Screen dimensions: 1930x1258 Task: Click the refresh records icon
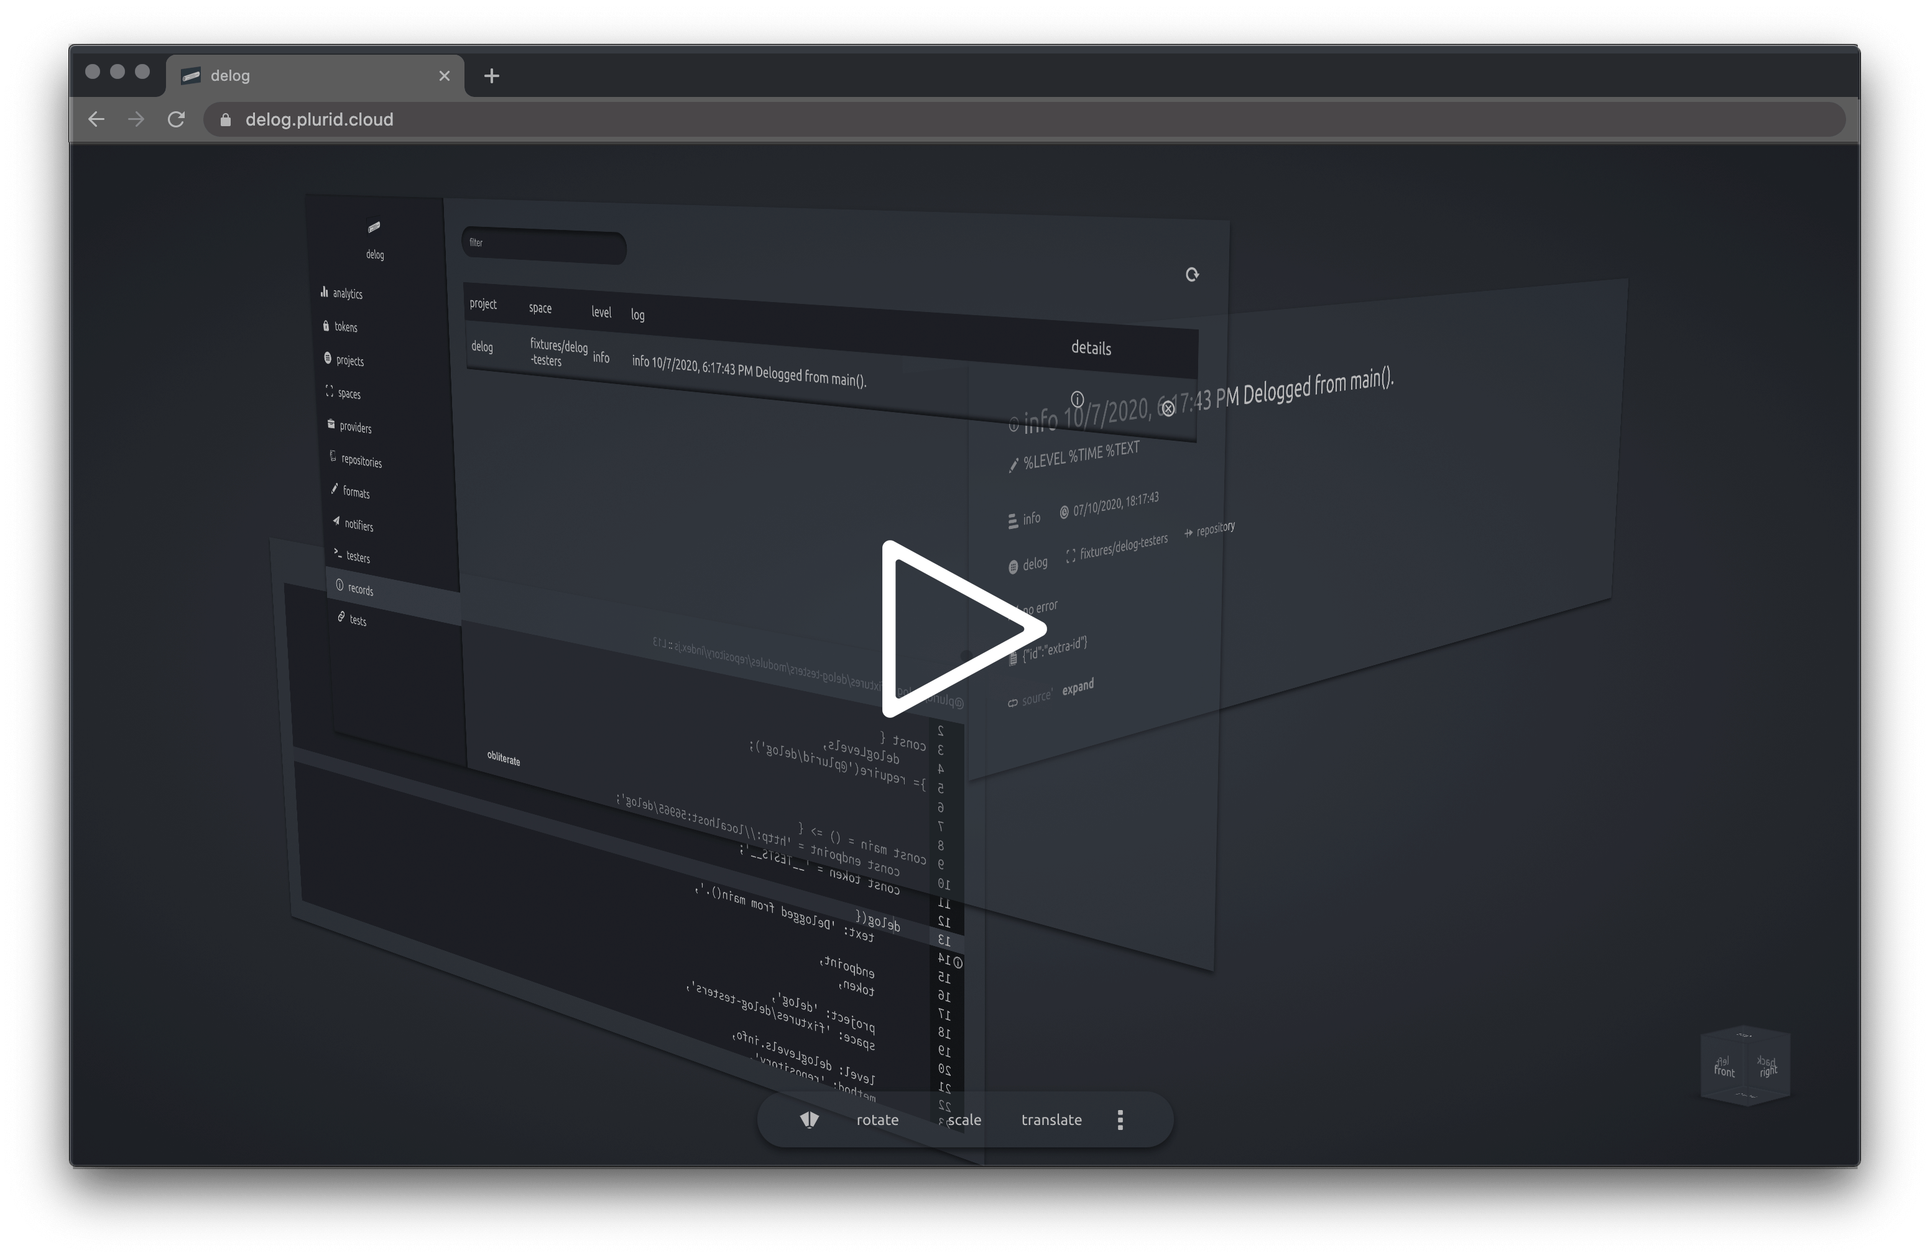pos(1191,275)
